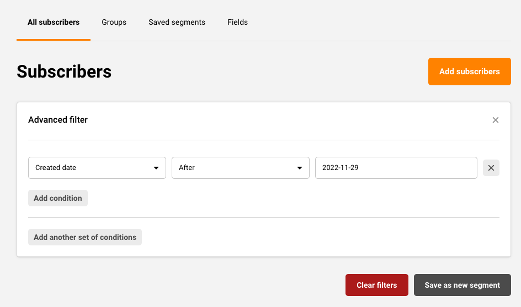
Task: Focus the date field showing 2022-11-29
Action: click(x=396, y=168)
